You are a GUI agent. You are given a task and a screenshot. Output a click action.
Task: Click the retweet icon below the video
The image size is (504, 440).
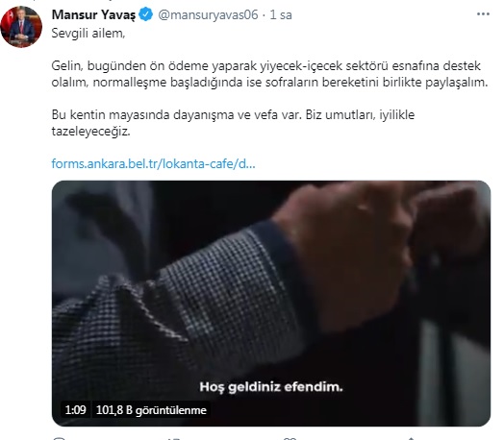point(173,438)
